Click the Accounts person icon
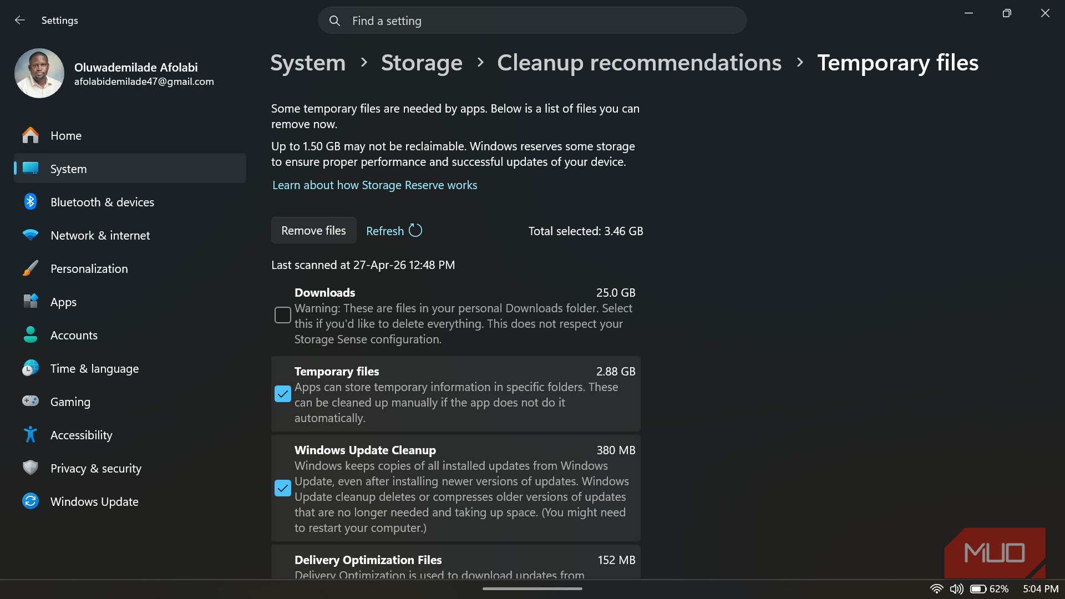This screenshot has width=1065, height=599. 31,334
